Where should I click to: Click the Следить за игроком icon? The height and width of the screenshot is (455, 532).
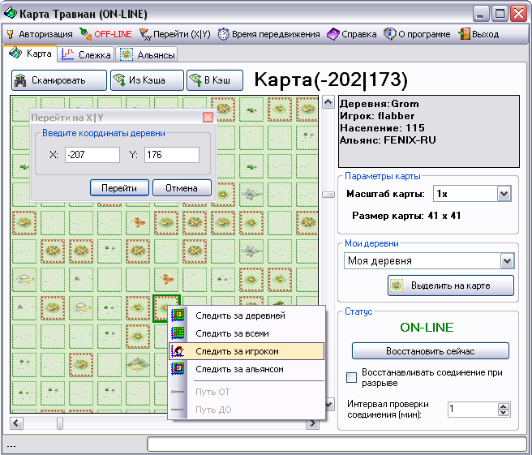[178, 351]
